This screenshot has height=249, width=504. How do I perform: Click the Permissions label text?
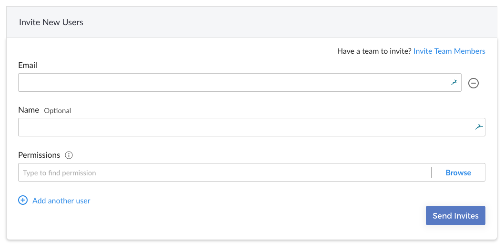click(x=39, y=155)
